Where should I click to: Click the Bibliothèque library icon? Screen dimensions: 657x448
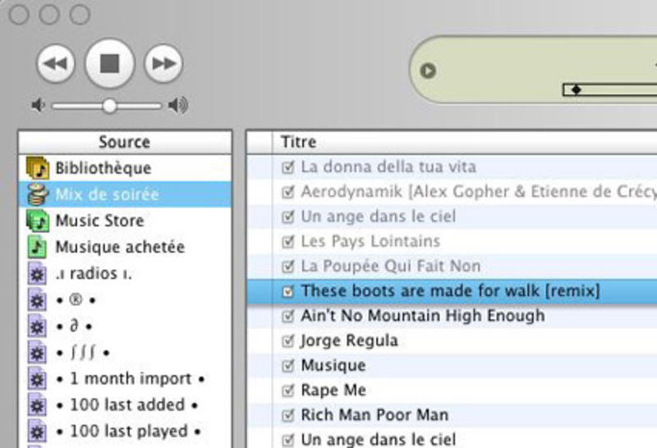pyautogui.click(x=37, y=168)
